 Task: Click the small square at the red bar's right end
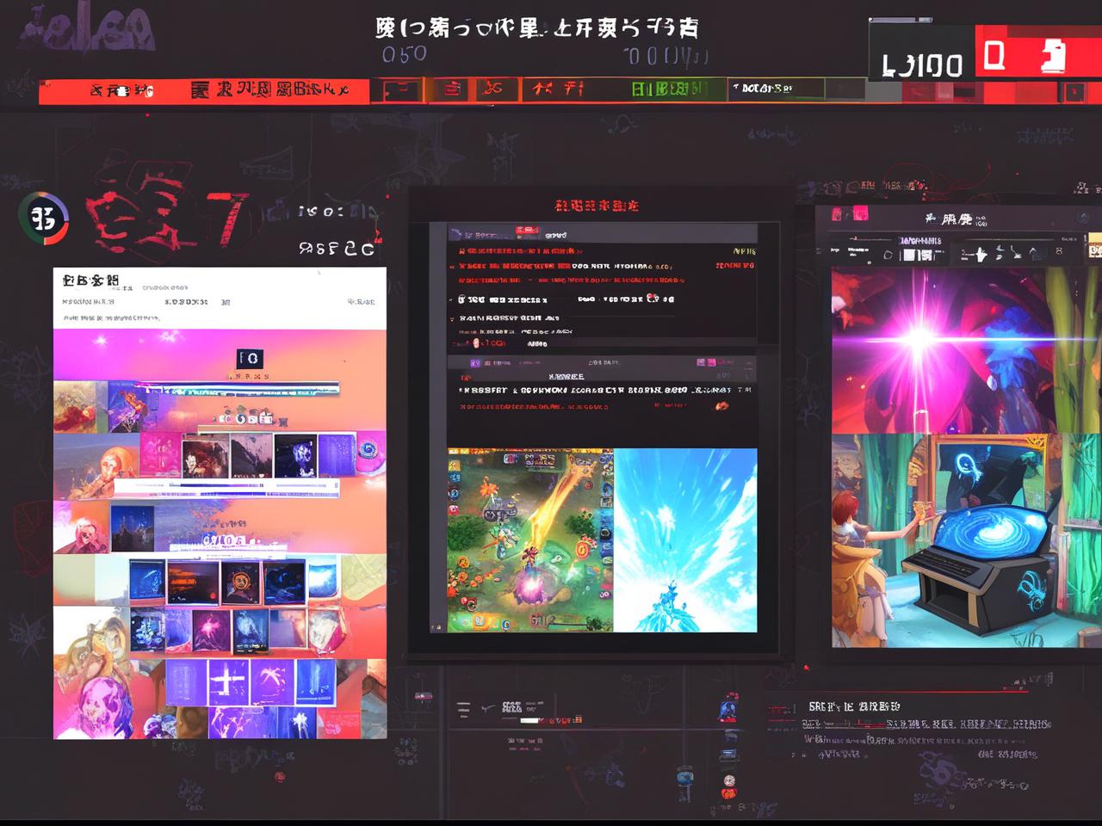click(1073, 90)
